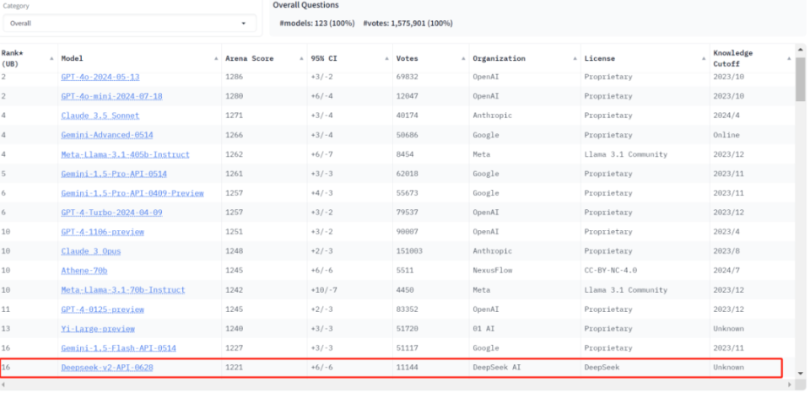This screenshot has height=393, width=810.
Task: Click the vertical scrollbar thumb of the table
Action: (800, 78)
